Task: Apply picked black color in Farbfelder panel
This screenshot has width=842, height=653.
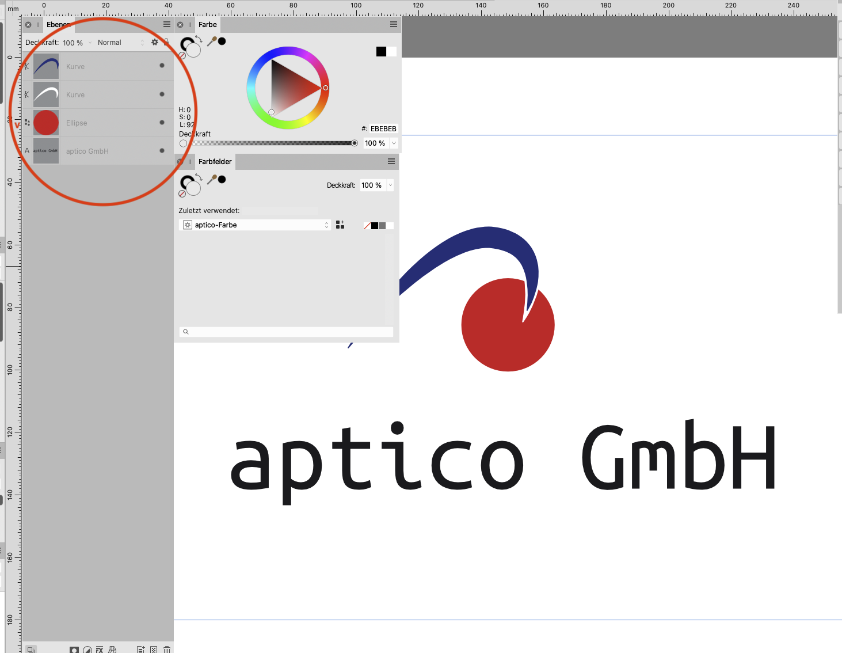Action: point(222,179)
